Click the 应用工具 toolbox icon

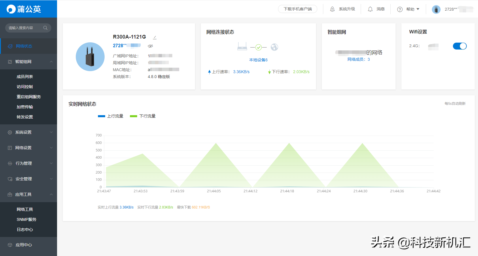pyautogui.click(x=10, y=194)
